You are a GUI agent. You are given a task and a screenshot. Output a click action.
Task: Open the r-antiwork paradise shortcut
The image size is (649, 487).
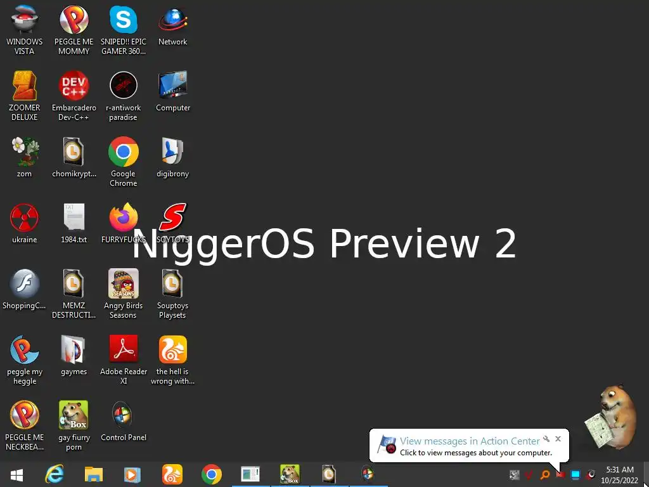coord(124,96)
